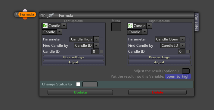
Task: Click the green Update button
Action: click(x=80, y=92)
